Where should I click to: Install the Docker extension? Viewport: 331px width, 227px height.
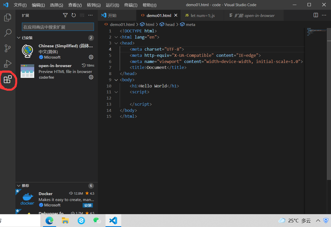pyautogui.click(x=88, y=205)
